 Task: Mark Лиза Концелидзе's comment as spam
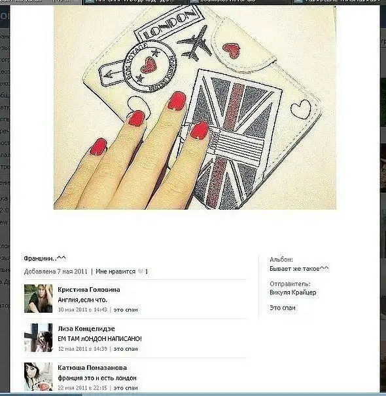(126, 349)
